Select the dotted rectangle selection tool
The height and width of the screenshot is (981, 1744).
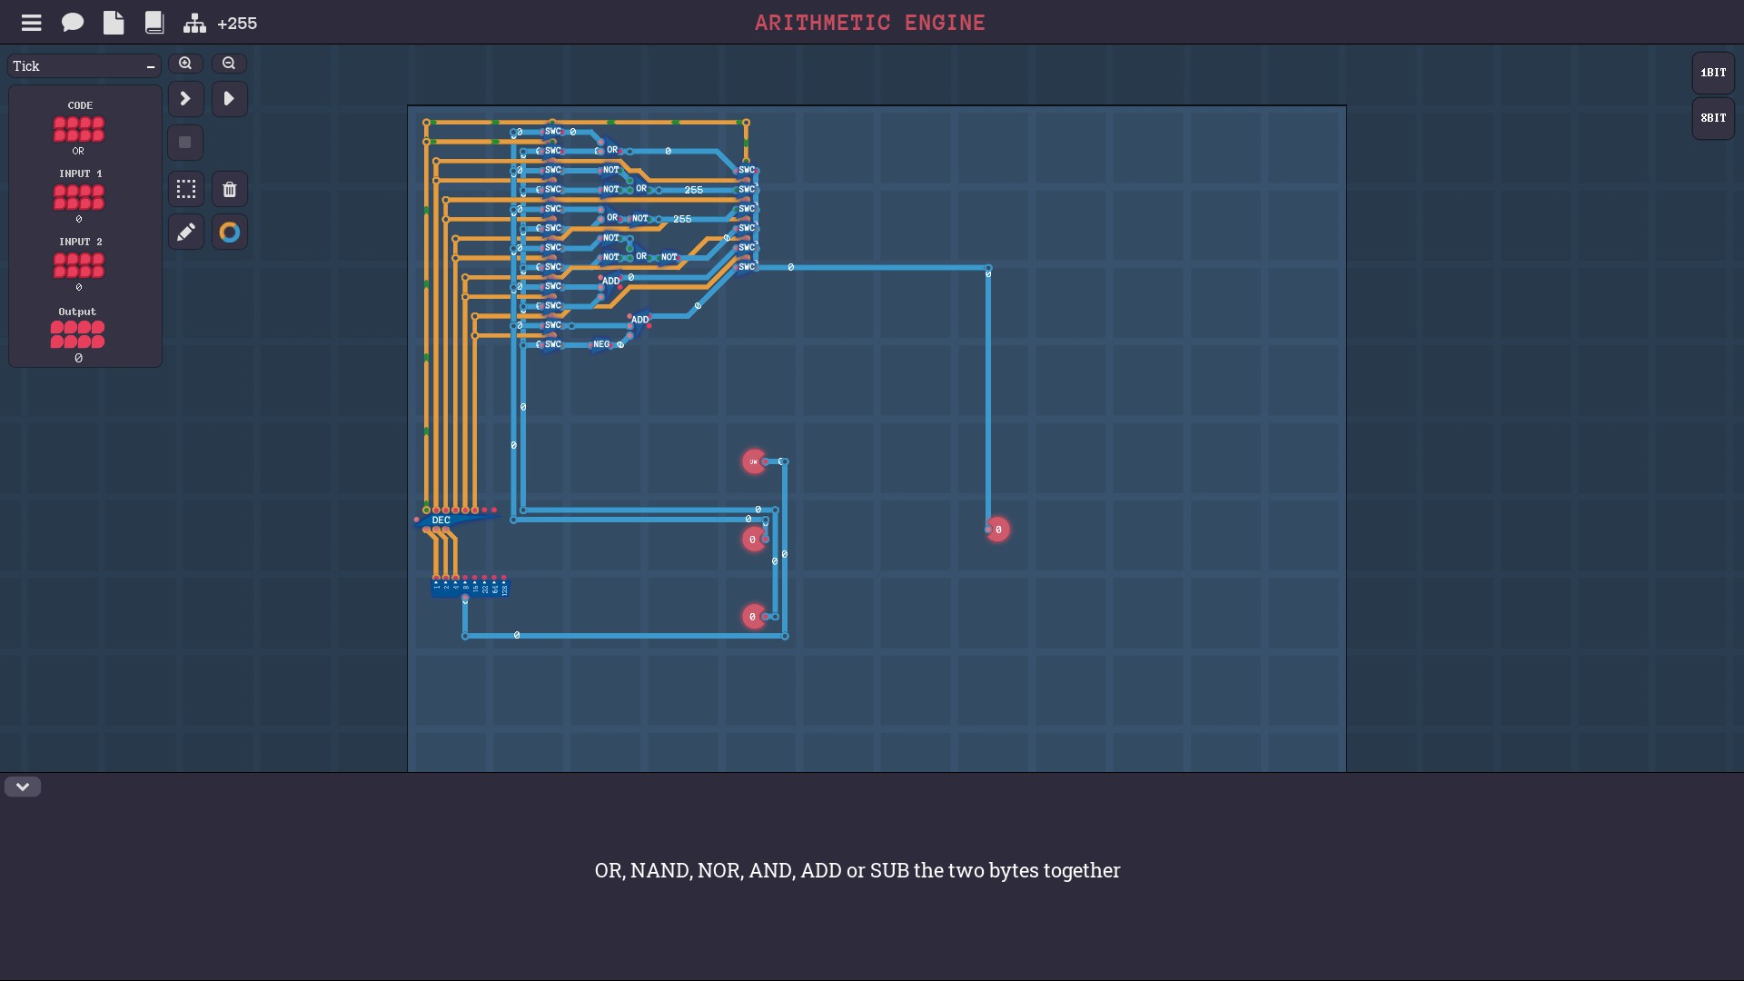pyautogui.click(x=186, y=189)
